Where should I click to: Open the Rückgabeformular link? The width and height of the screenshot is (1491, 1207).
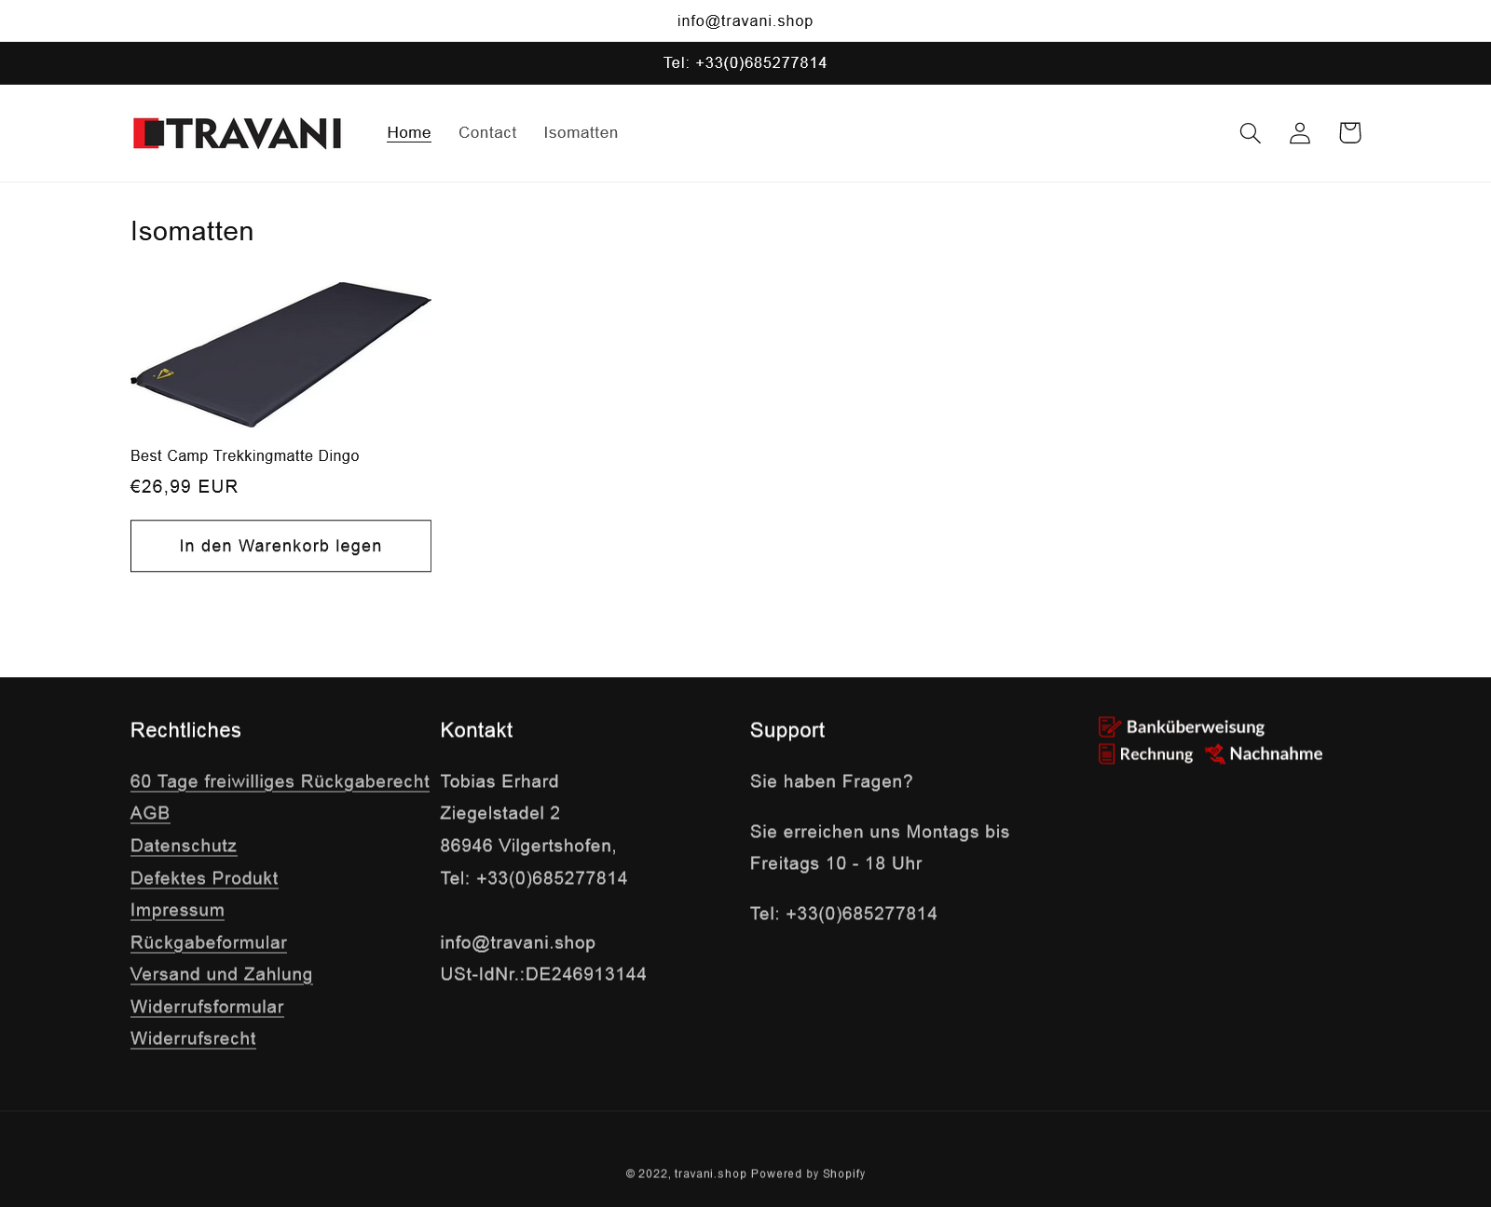209,943
